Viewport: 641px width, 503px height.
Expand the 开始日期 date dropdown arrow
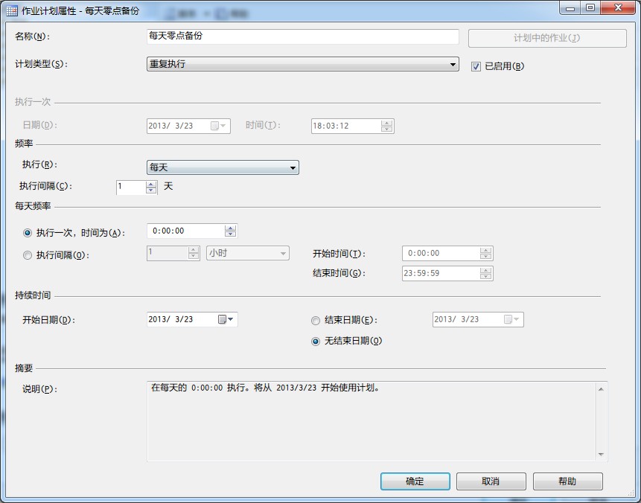pos(231,319)
